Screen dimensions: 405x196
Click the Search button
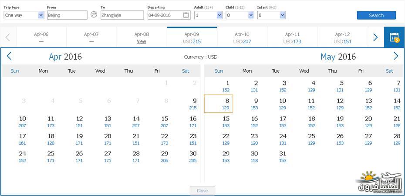point(376,15)
